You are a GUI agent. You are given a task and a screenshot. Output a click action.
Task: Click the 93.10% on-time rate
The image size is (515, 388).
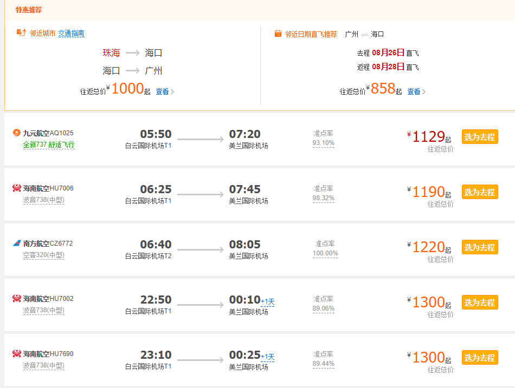(x=324, y=143)
